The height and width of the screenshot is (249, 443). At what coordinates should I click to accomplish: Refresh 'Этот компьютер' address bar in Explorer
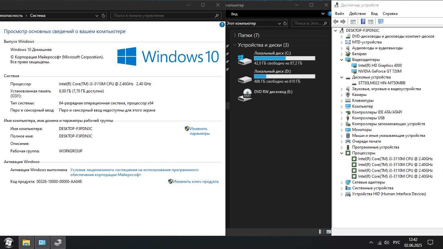tap(285, 23)
